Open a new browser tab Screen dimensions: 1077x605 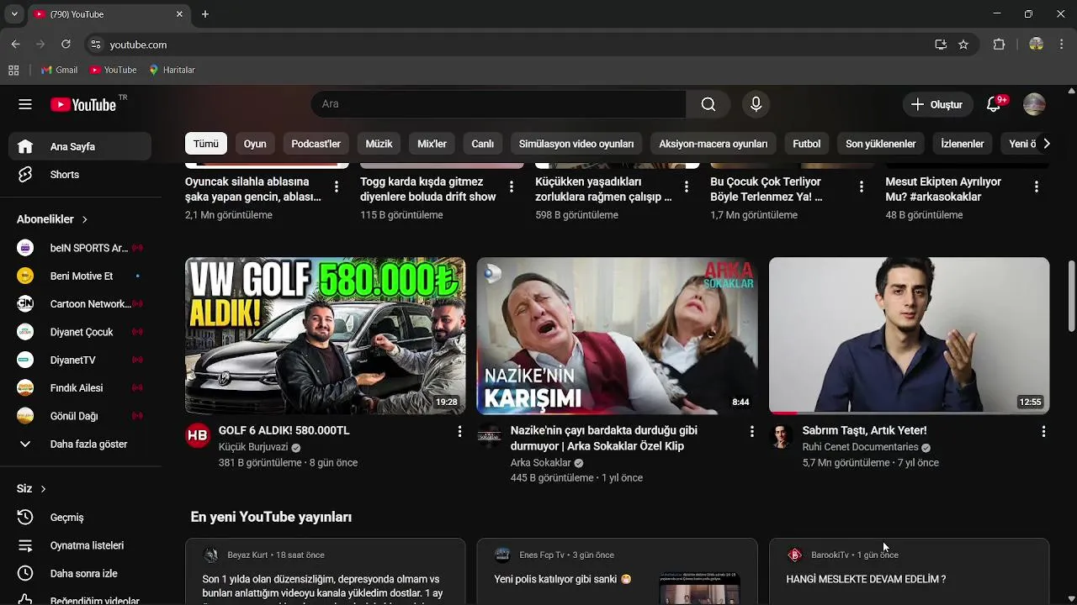tap(205, 14)
